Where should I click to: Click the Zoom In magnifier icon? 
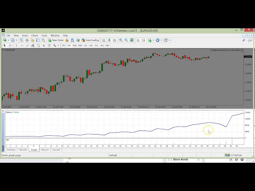click(x=121, y=40)
